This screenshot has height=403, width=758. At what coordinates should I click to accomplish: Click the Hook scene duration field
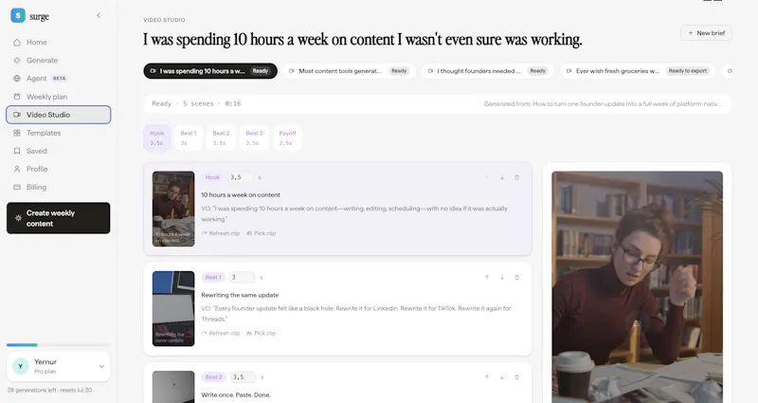coord(241,177)
